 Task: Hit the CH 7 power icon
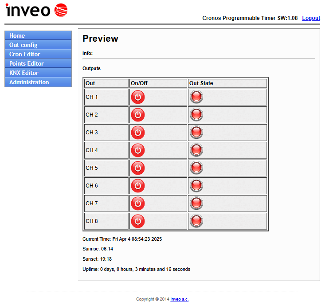tap(138, 203)
